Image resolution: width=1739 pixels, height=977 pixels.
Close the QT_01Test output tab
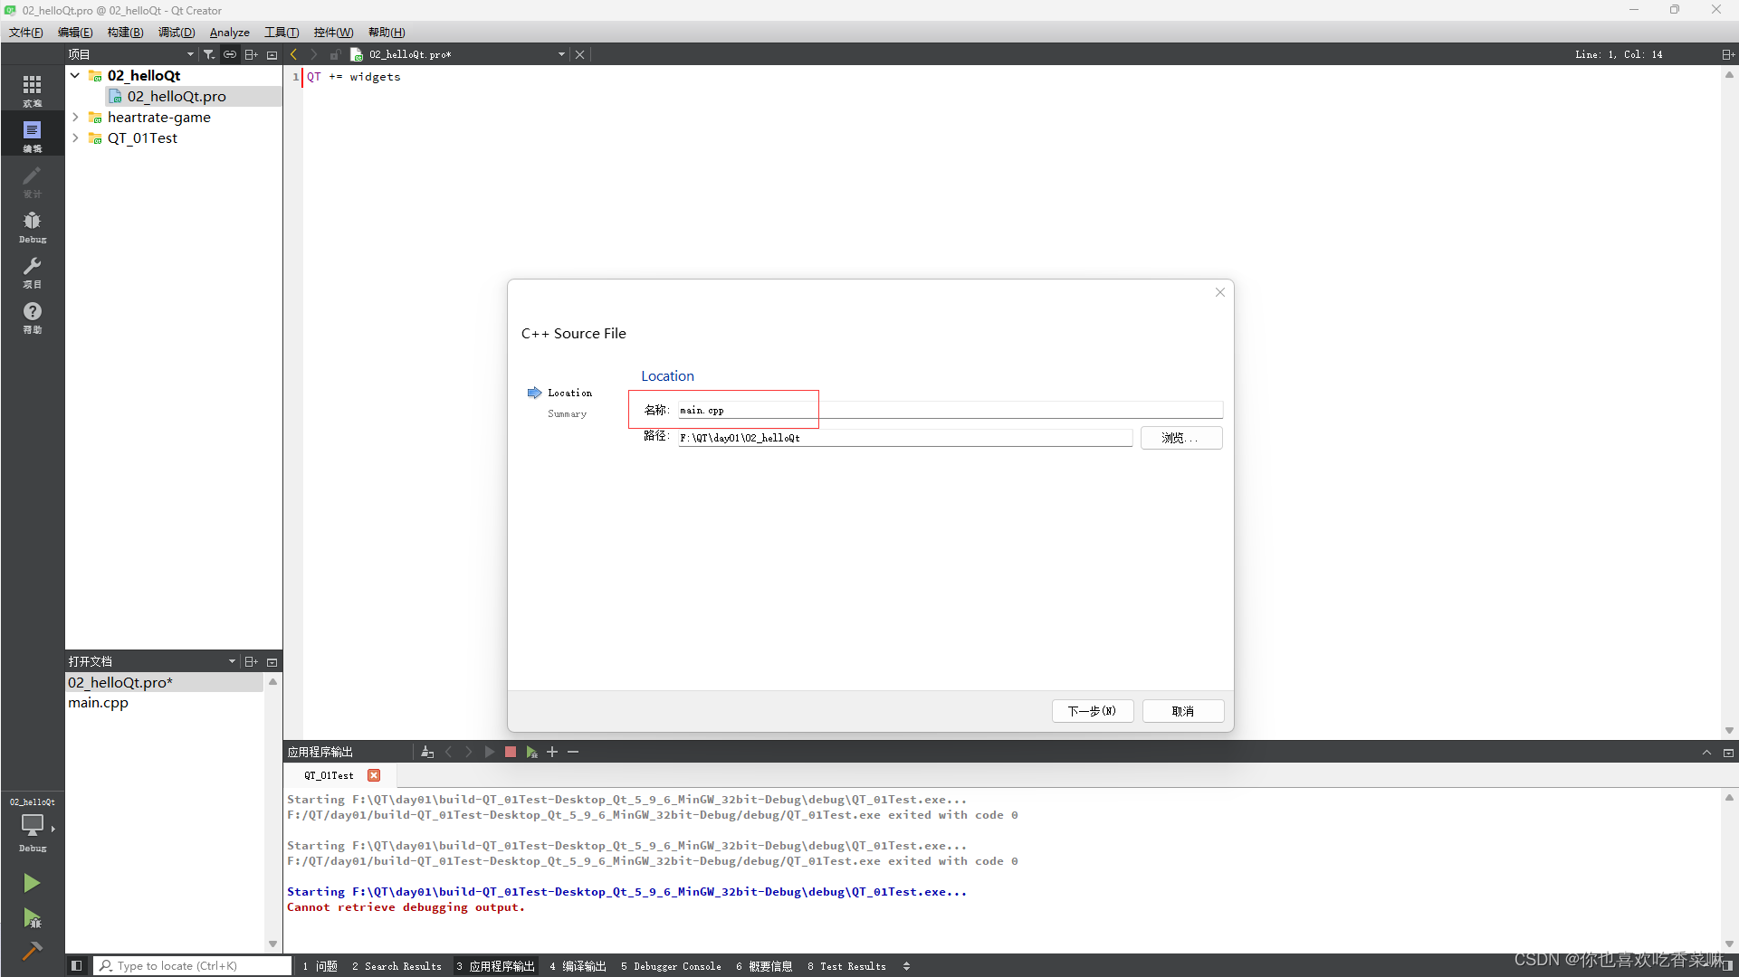pyautogui.click(x=374, y=775)
